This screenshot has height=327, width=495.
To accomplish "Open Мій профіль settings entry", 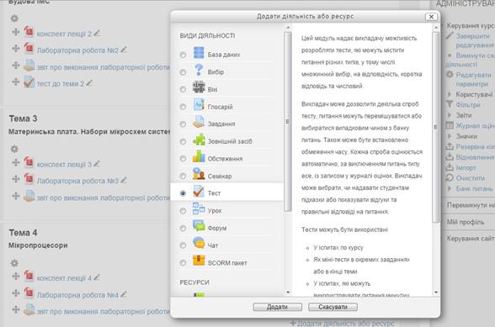I will point(466,222).
